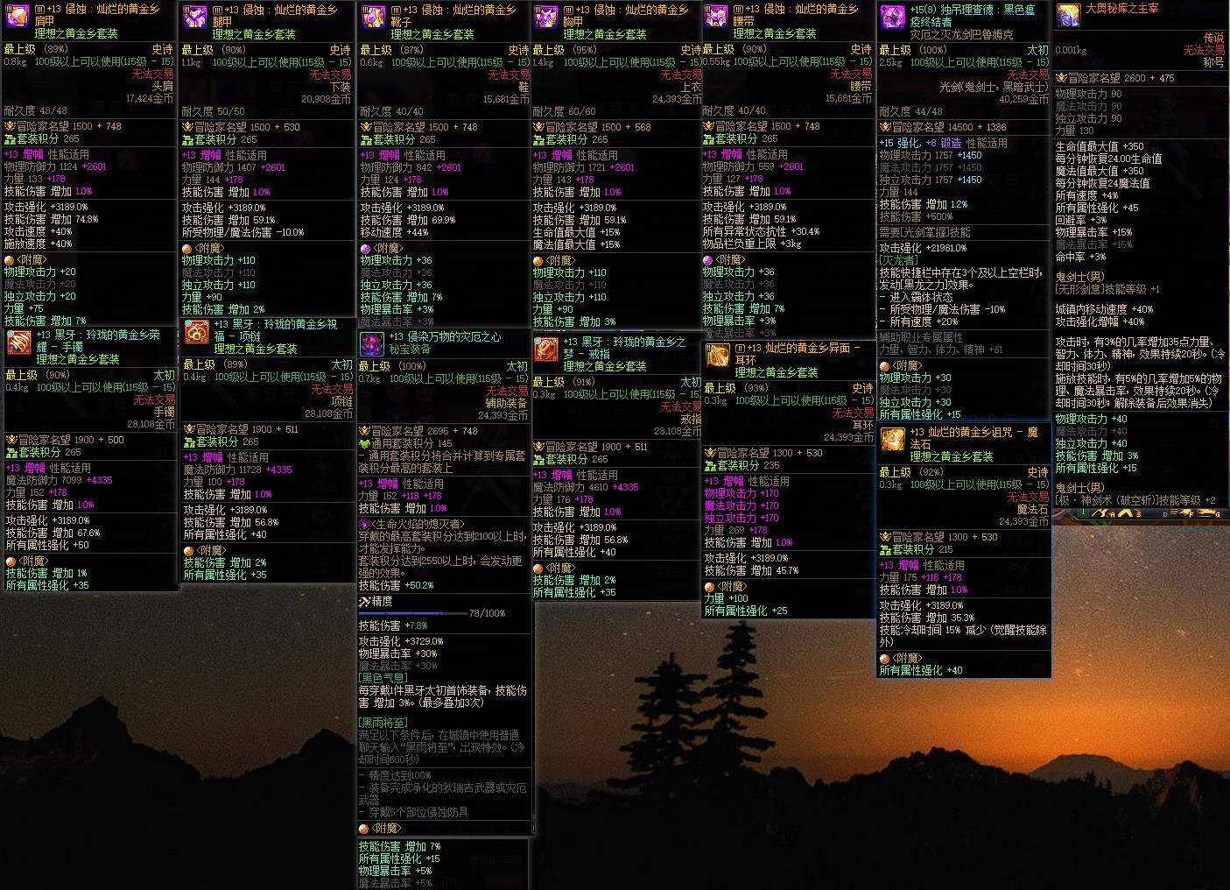1230x890 pixels.
Task: Click the price text 40,259金币
Action: tap(1023, 99)
